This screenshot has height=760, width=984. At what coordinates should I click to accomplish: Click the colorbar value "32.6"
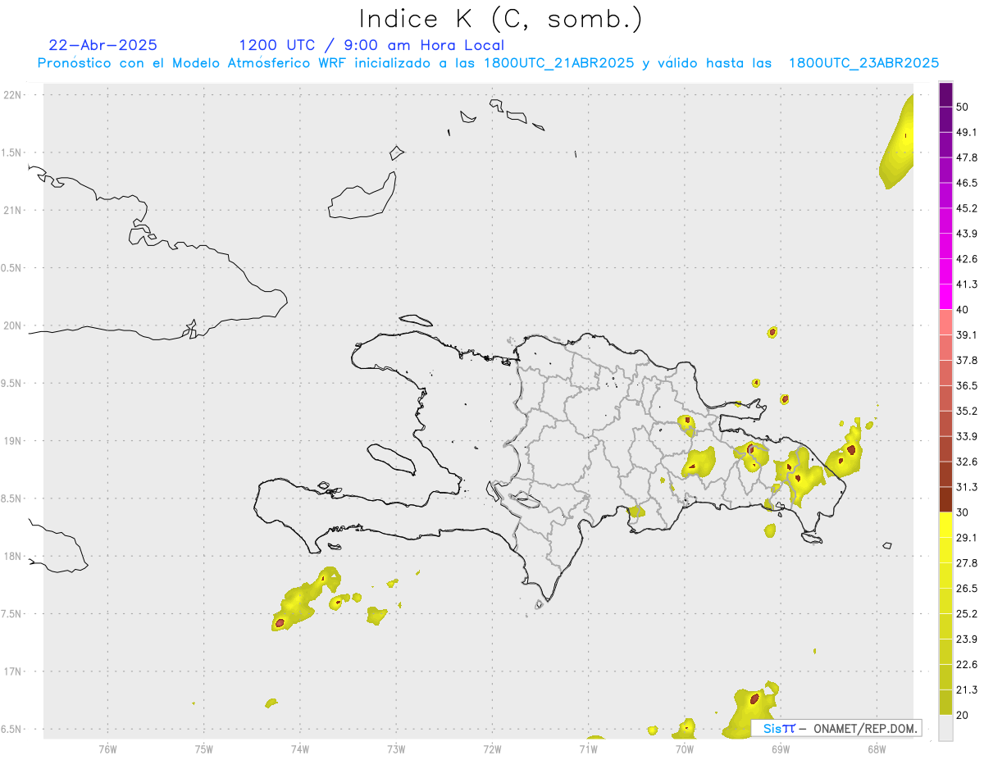(x=967, y=462)
